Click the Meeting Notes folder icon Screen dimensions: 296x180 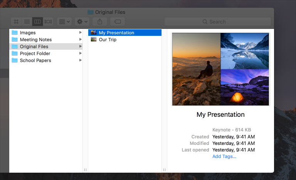pos(15,39)
